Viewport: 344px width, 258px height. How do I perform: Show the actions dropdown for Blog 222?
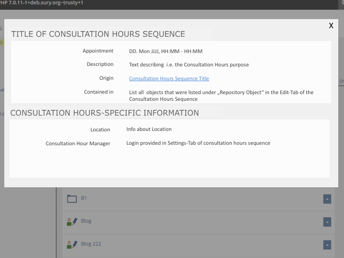tap(327, 245)
